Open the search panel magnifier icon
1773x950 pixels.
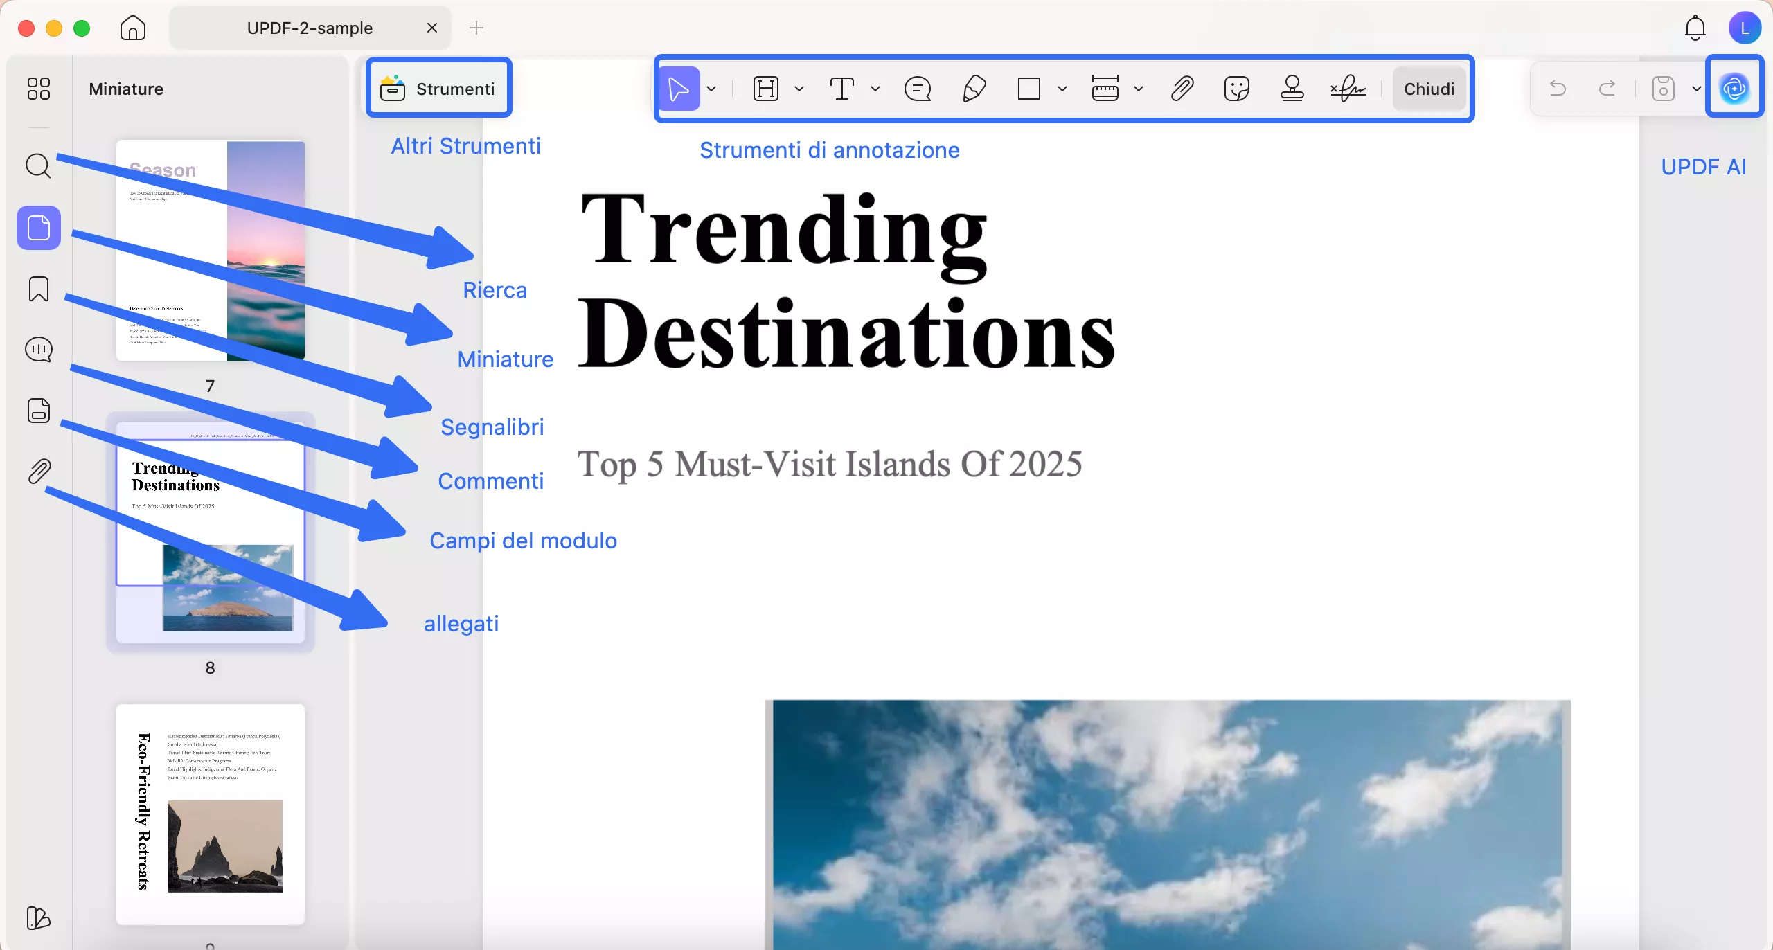pyautogui.click(x=38, y=166)
